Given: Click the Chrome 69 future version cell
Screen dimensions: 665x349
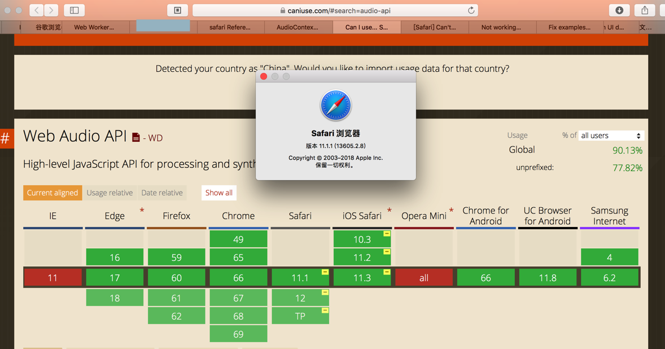Looking at the screenshot, I should pos(238,334).
